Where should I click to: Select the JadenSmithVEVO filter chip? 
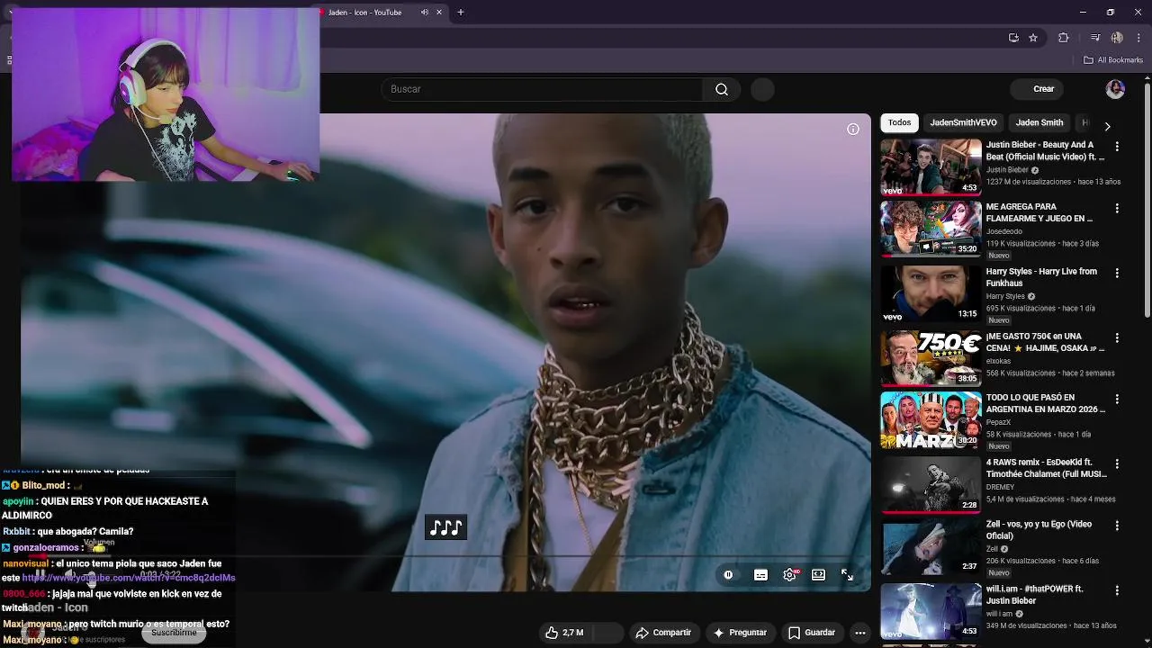click(x=963, y=122)
